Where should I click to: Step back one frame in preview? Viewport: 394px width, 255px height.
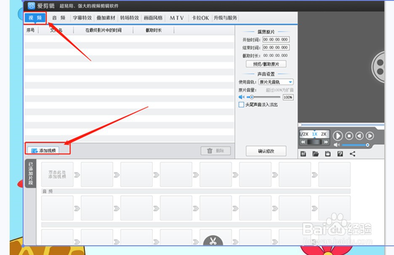click(359, 136)
